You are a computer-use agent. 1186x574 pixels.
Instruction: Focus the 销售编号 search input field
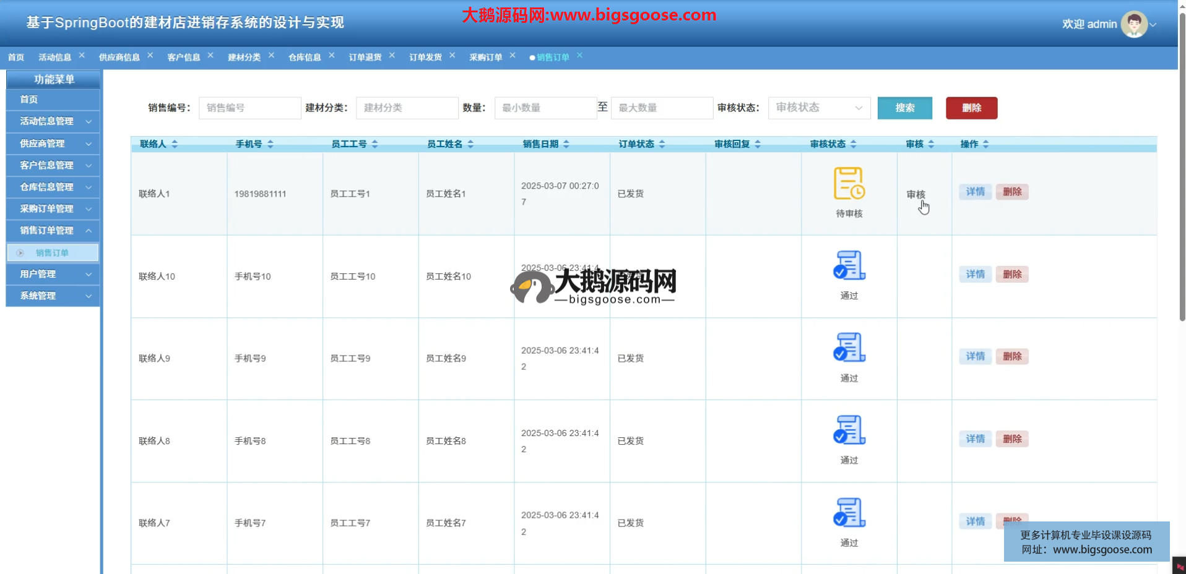(x=249, y=108)
